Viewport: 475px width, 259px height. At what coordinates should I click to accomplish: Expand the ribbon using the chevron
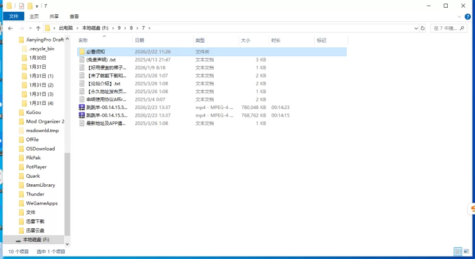pyautogui.click(x=460, y=17)
